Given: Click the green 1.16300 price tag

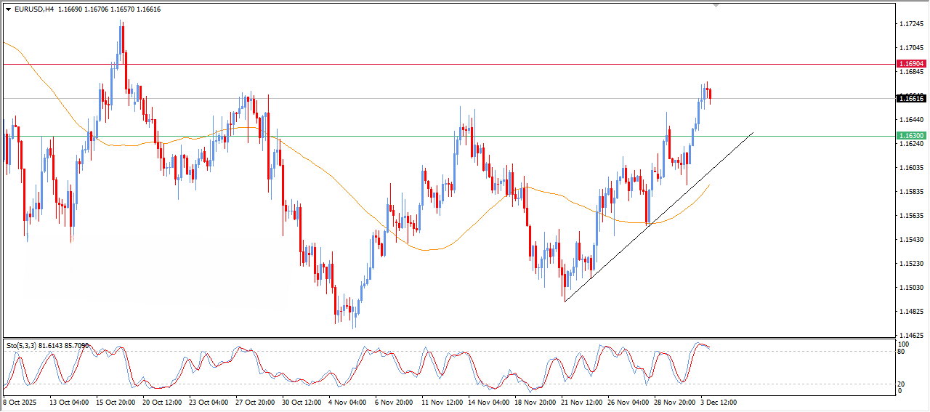Looking at the screenshot, I should [911, 136].
